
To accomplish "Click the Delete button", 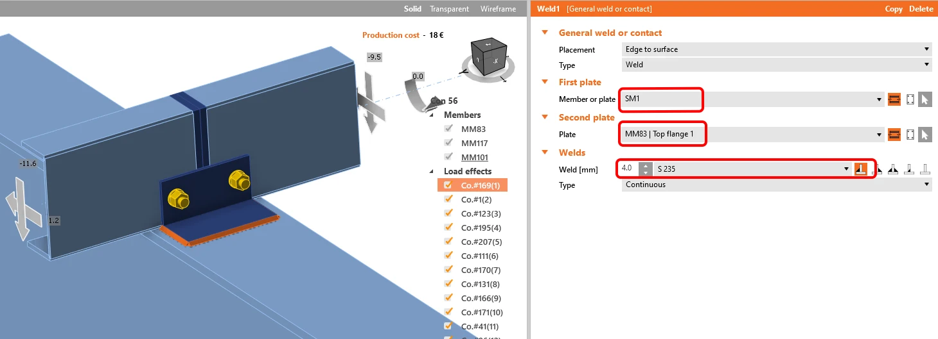I will (921, 9).
